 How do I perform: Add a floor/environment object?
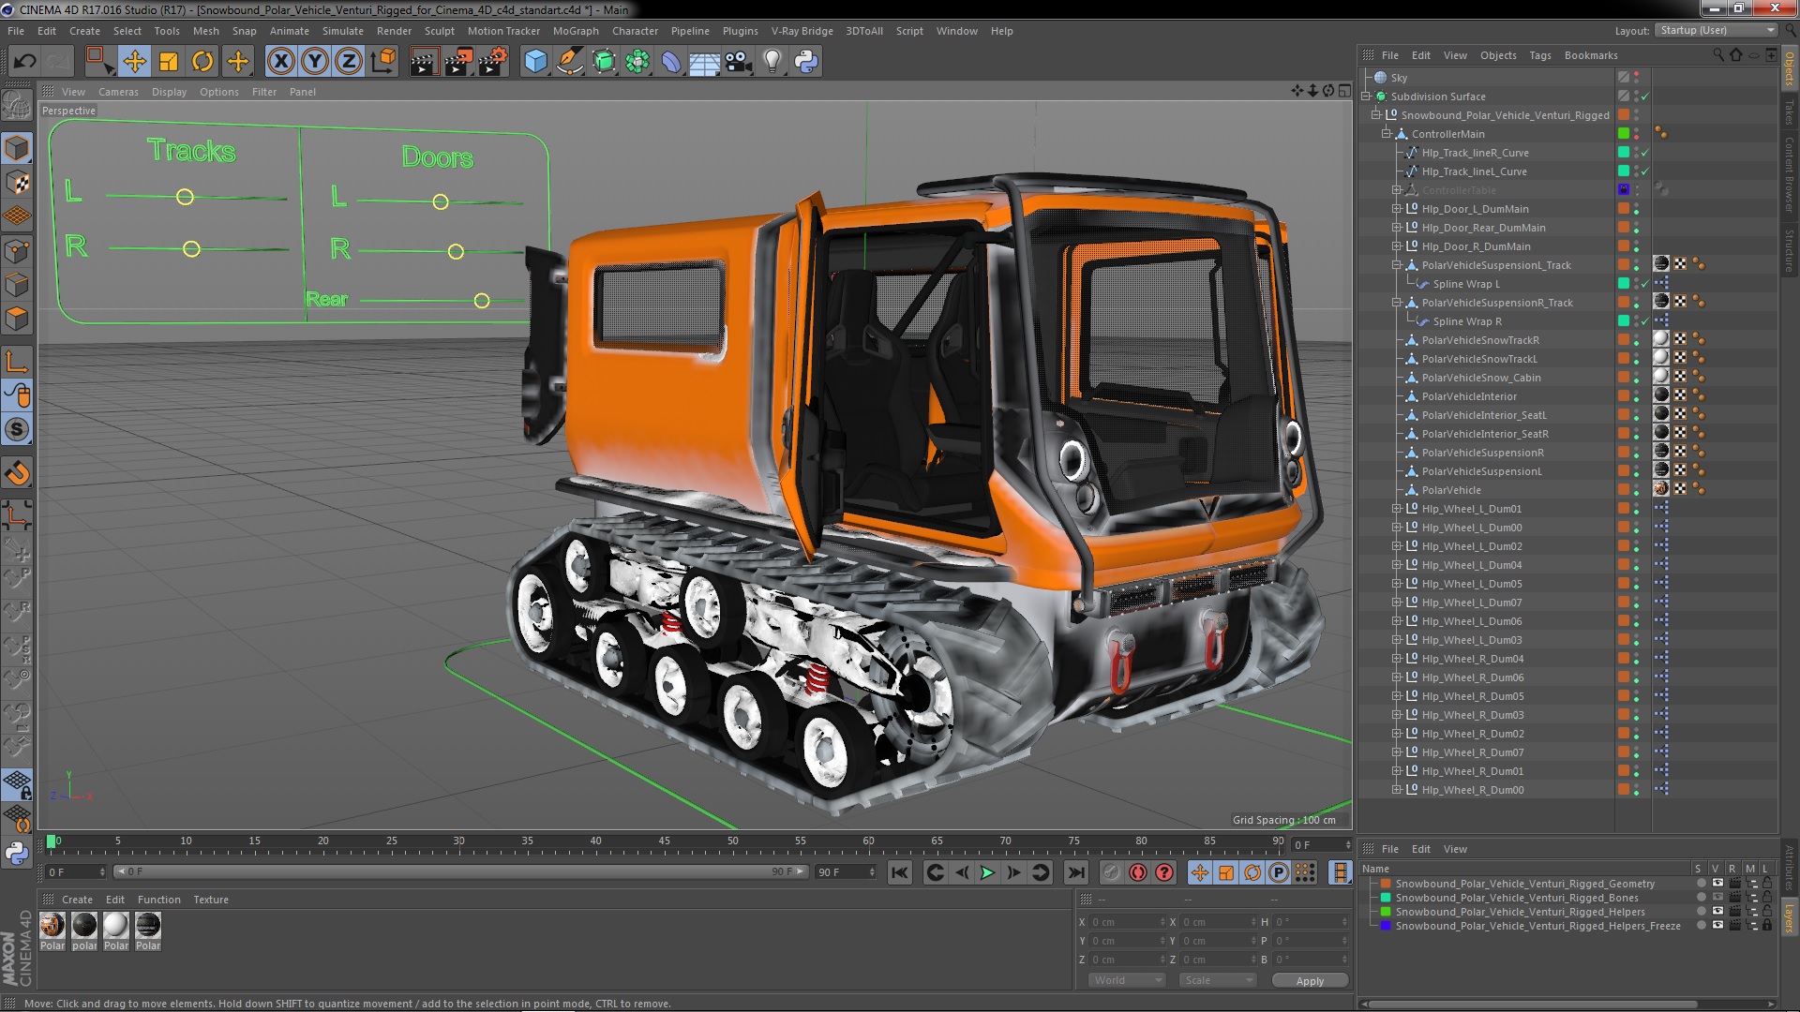point(704,62)
